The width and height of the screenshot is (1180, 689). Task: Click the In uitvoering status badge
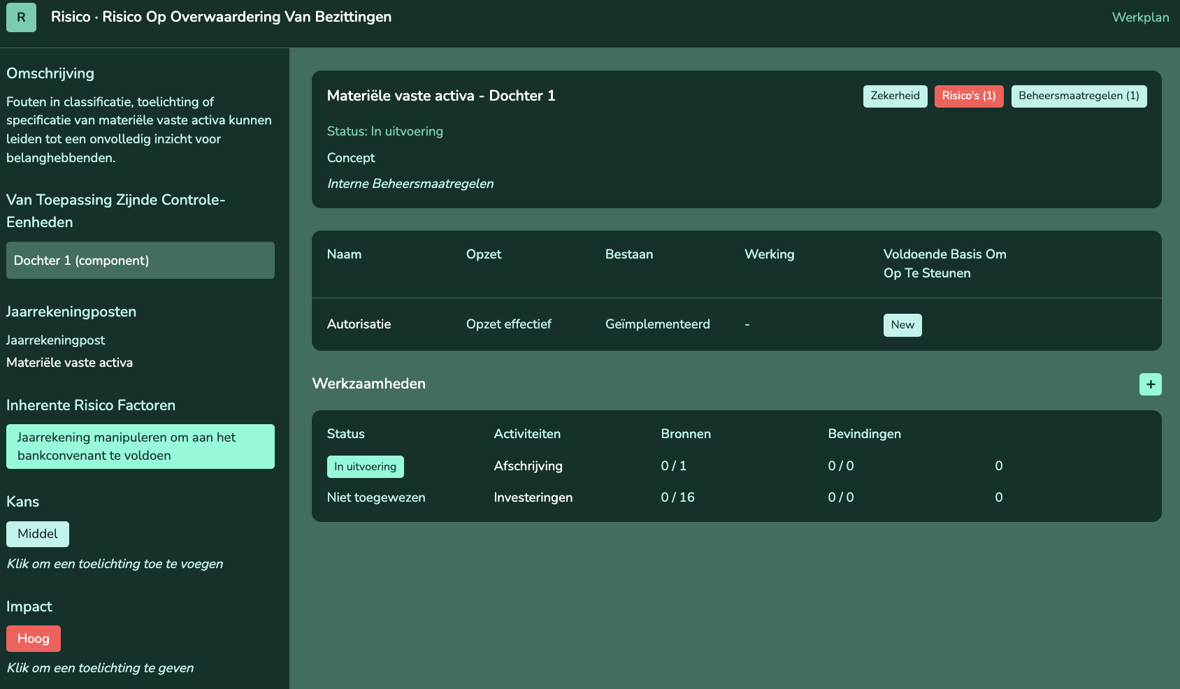[x=365, y=467]
